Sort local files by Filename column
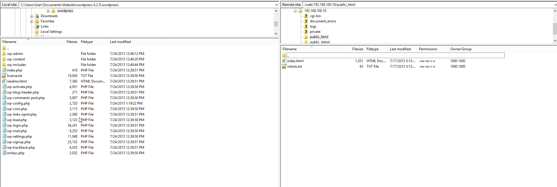The height and width of the screenshot is (187, 557). [28, 42]
